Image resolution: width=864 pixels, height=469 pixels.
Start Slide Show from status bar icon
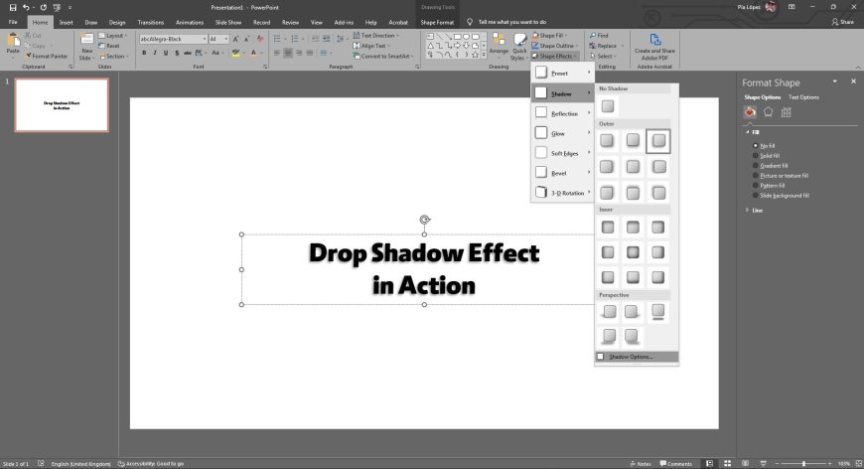(x=763, y=463)
